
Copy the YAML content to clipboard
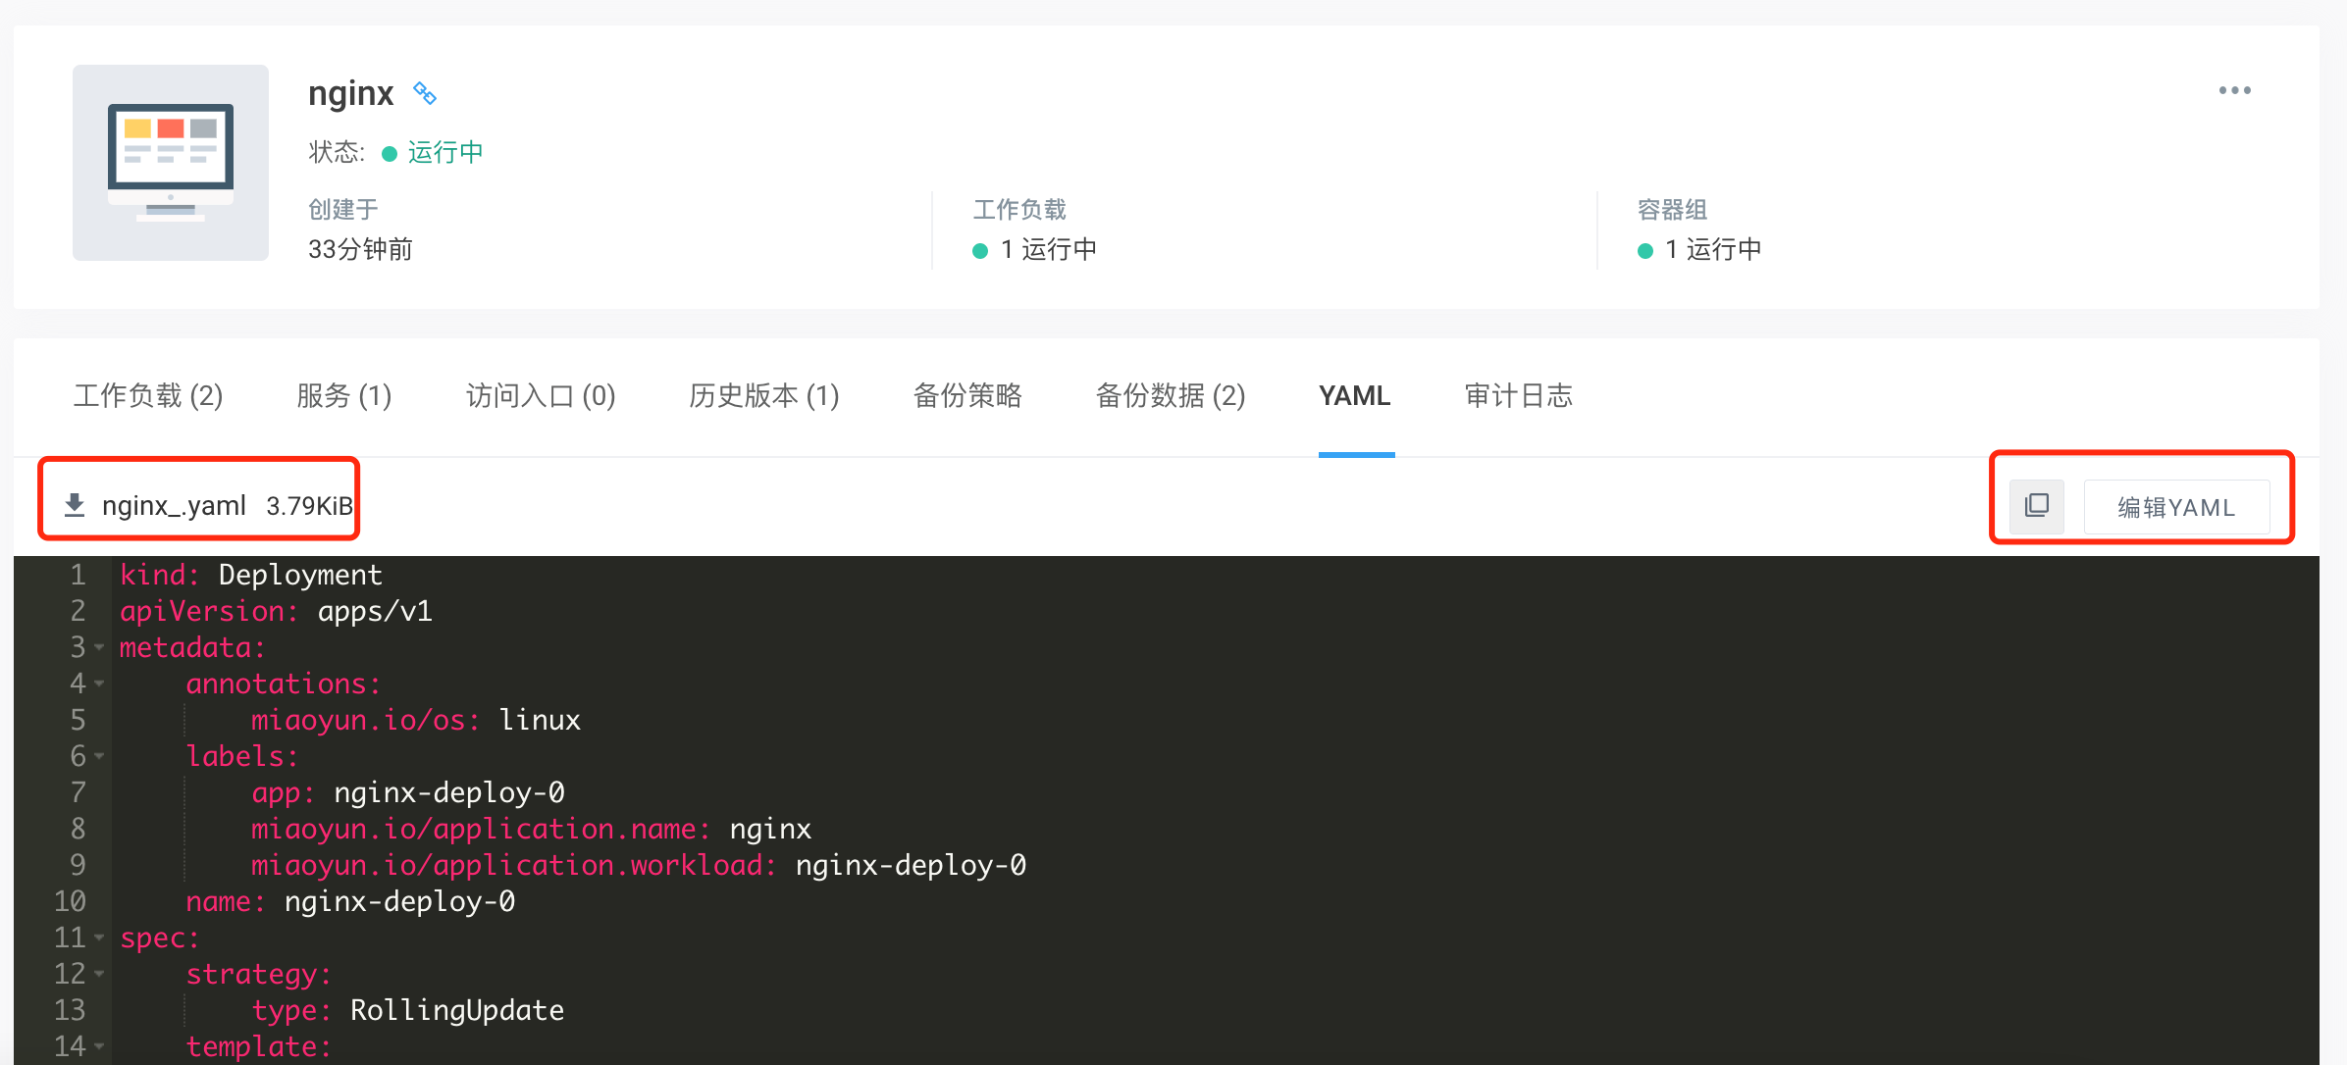coord(2036,506)
